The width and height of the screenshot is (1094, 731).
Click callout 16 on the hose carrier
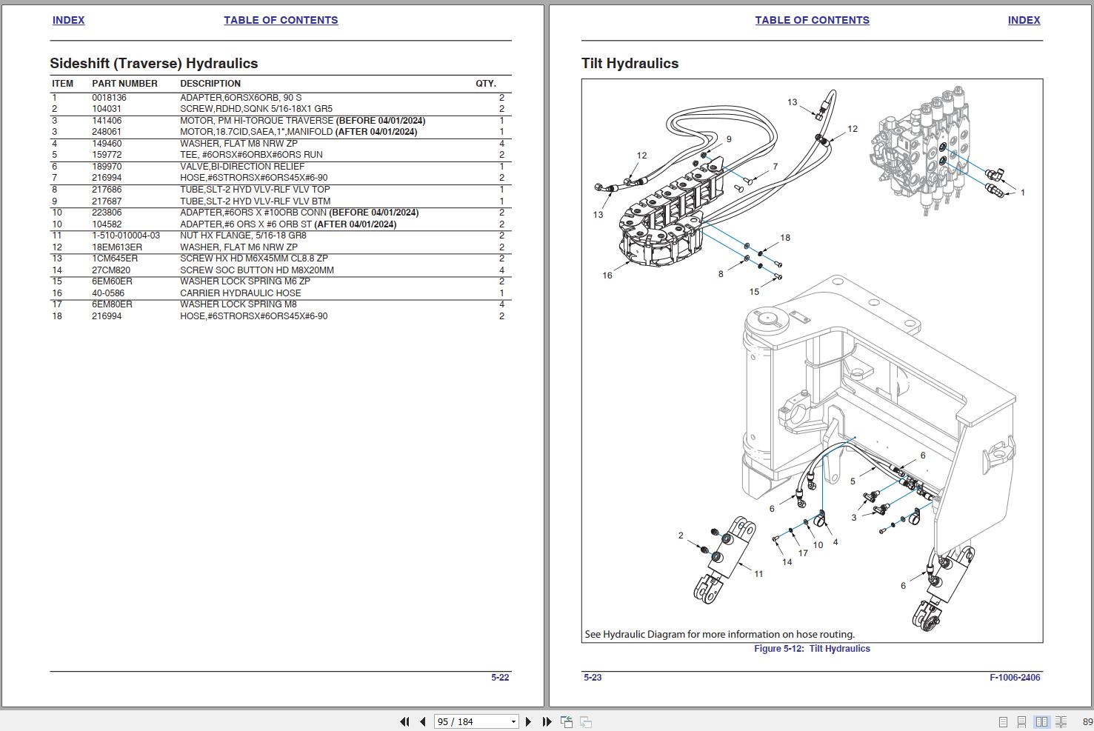pyautogui.click(x=607, y=276)
